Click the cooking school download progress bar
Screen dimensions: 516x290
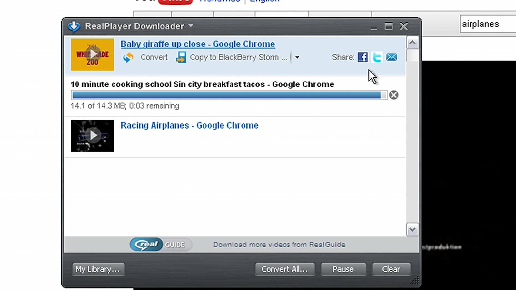tap(229, 95)
